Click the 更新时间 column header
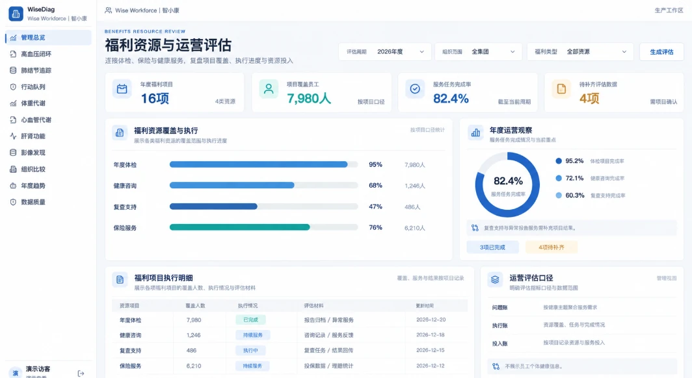The width and height of the screenshot is (692, 378). tap(425, 306)
